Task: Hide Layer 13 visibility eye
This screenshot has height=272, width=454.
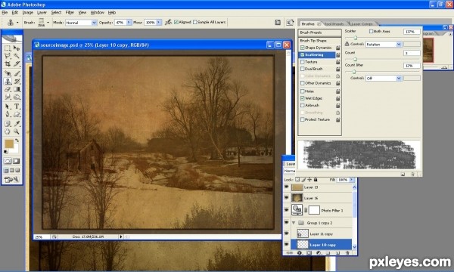Action: click(x=287, y=187)
